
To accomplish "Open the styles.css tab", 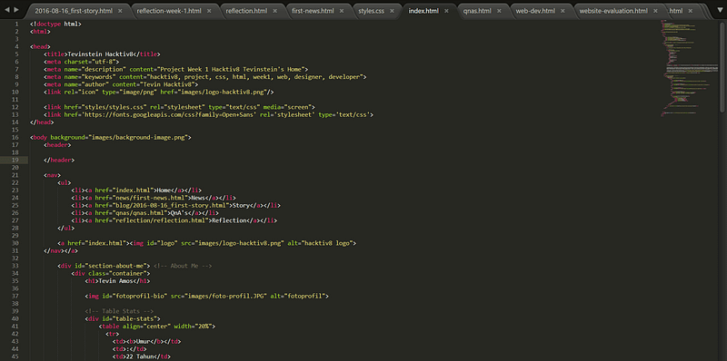I will (x=372, y=11).
